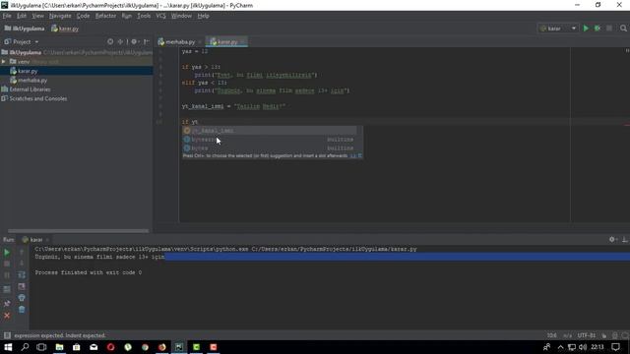Open the Help menu
This screenshot has width=630, height=354.
[204, 16]
